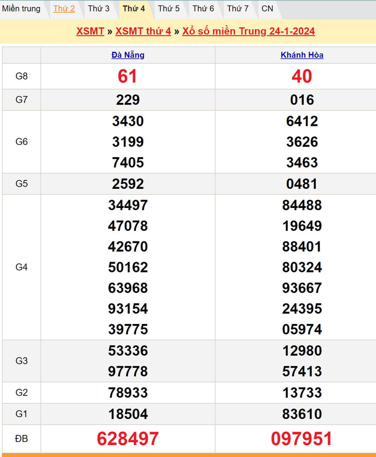This screenshot has height=457, width=376.
Task: Click the ĐB row label
Action: click(22, 439)
